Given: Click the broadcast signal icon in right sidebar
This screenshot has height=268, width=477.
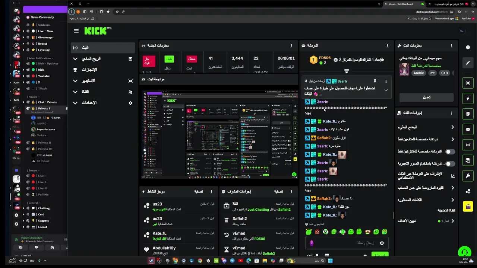Looking at the screenshot, I should (x=468, y=145).
